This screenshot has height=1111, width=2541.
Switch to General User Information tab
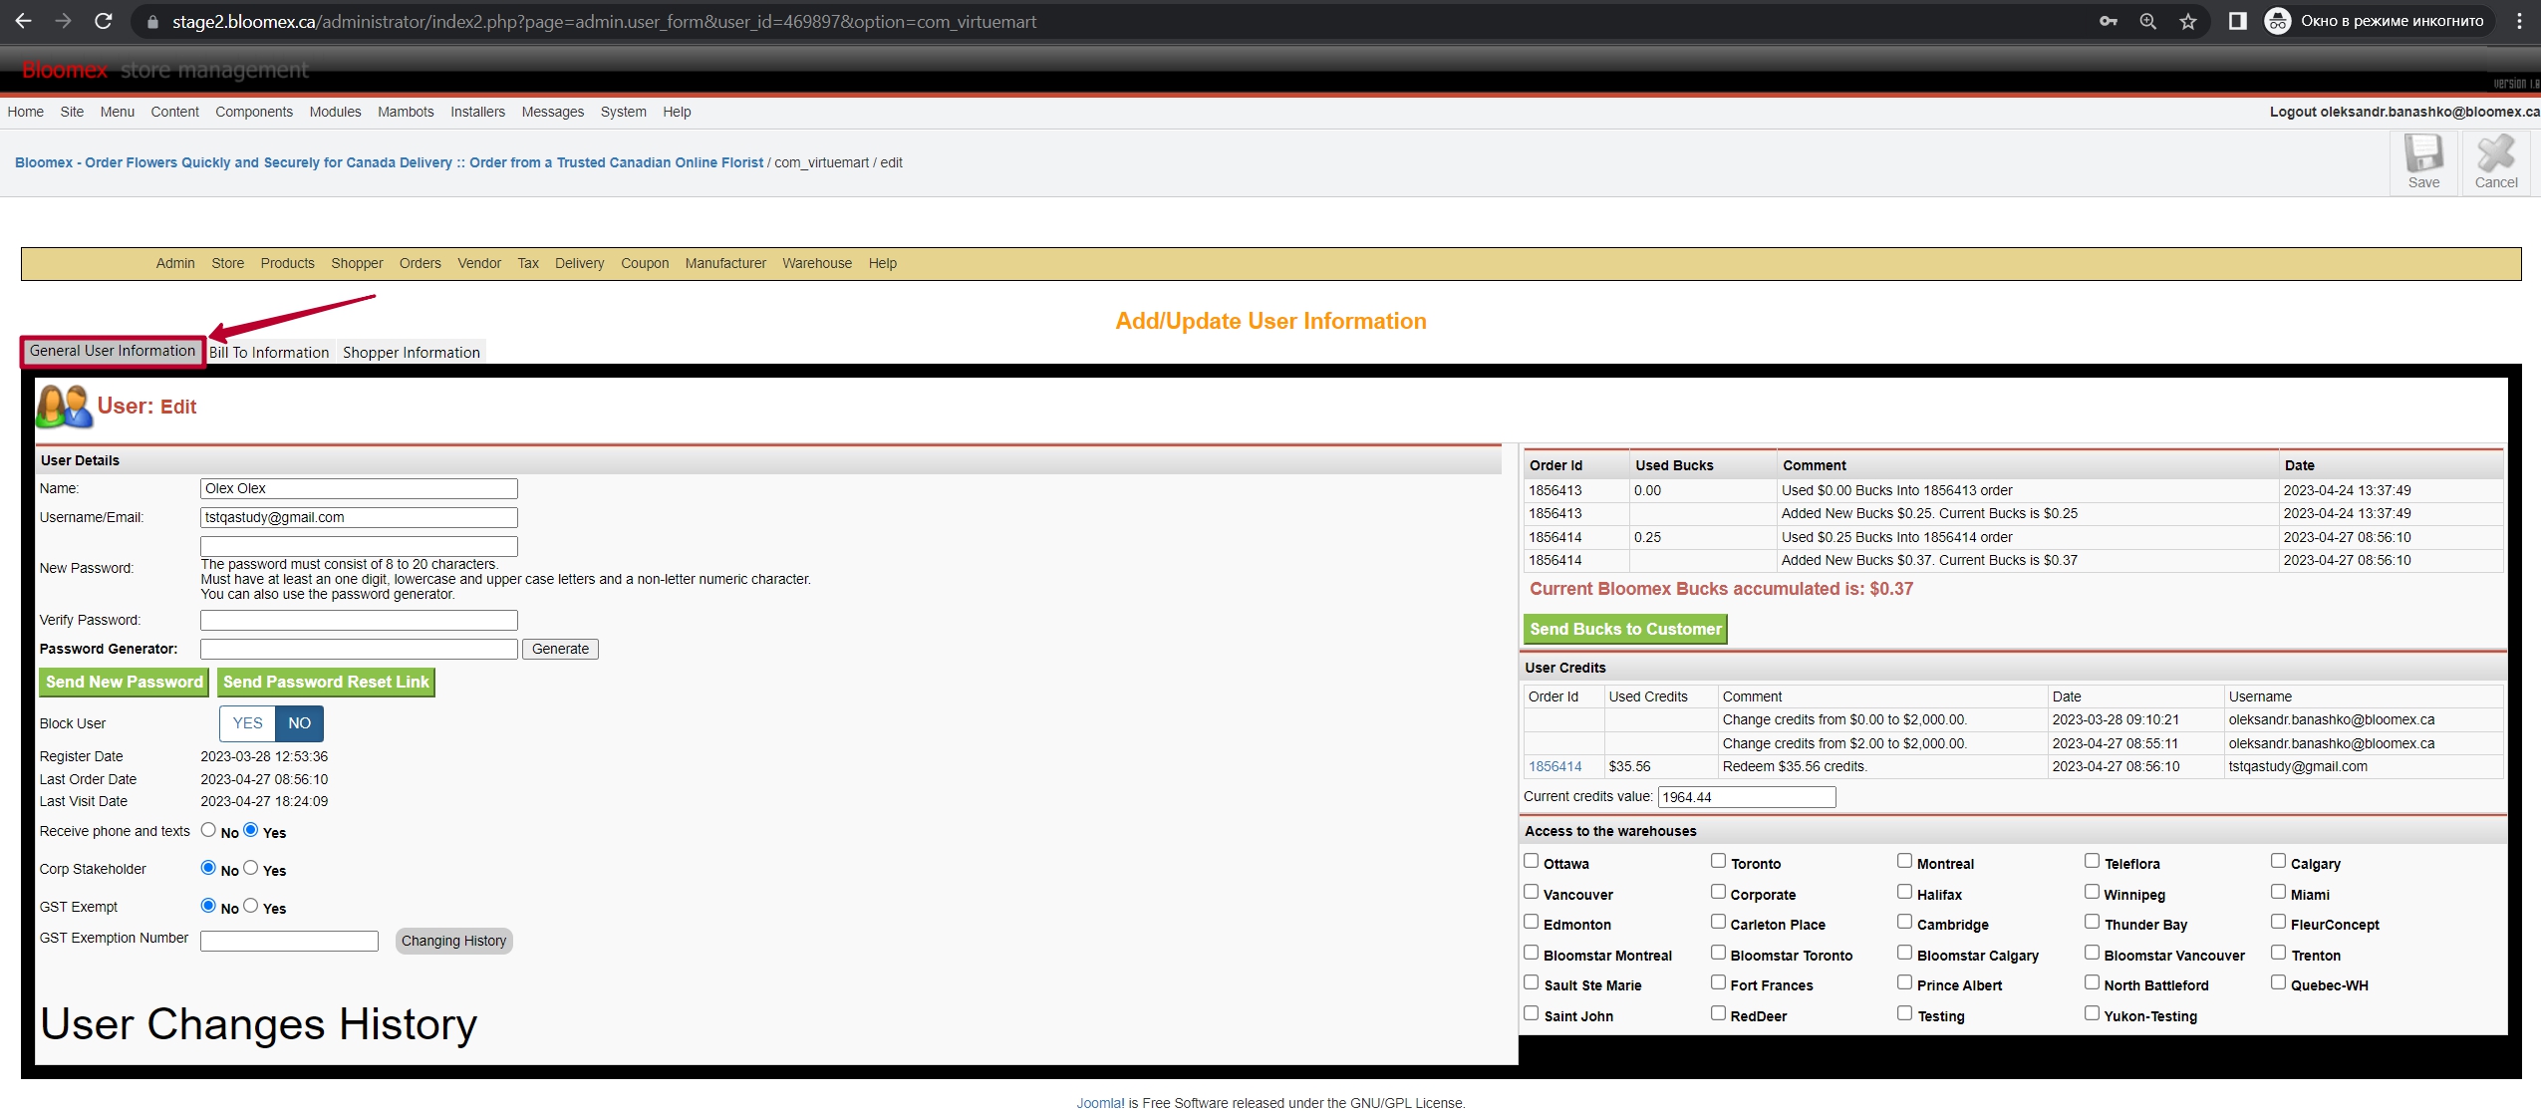click(x=113, y=351)
